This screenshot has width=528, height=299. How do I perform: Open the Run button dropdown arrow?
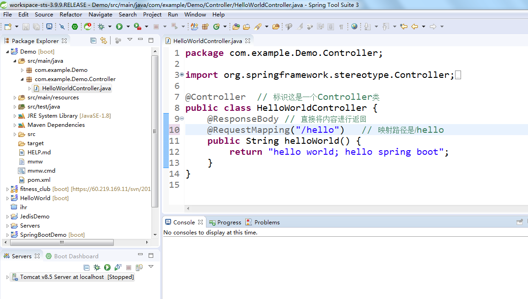coord(128,27)
